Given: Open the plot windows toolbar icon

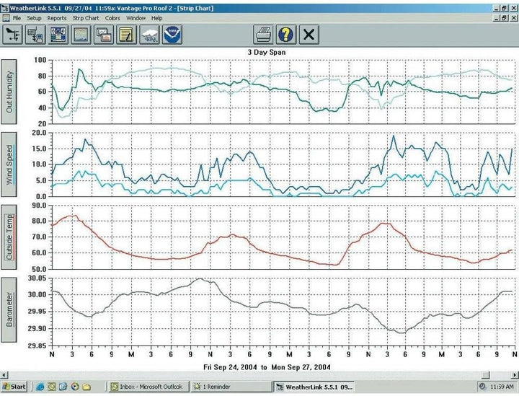Looking at the screenshot, I should 104,35.
